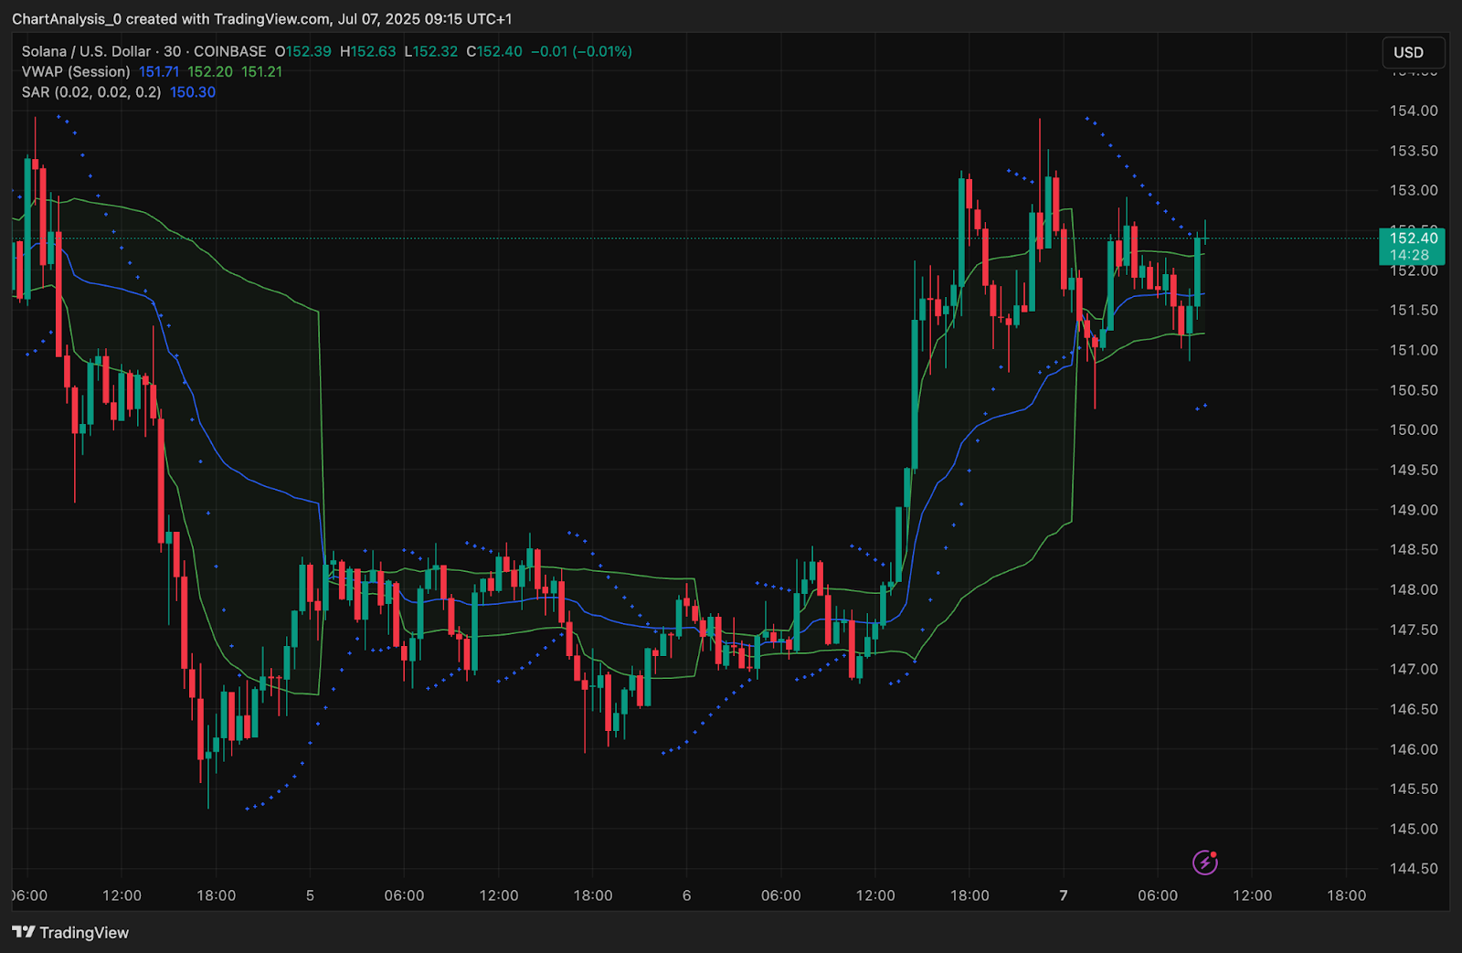Click the 147.00 price axis label
1462x953 pixels.
[x=1414, y=669]
